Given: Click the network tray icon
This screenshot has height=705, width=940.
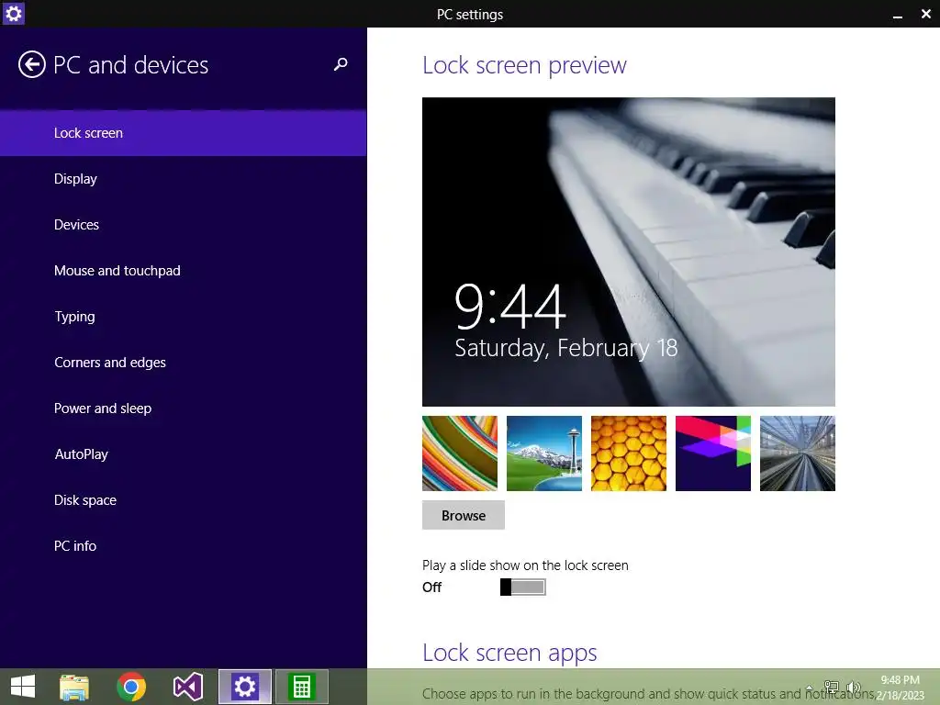Looking at the screenshot, I should (x=832, y=688).
